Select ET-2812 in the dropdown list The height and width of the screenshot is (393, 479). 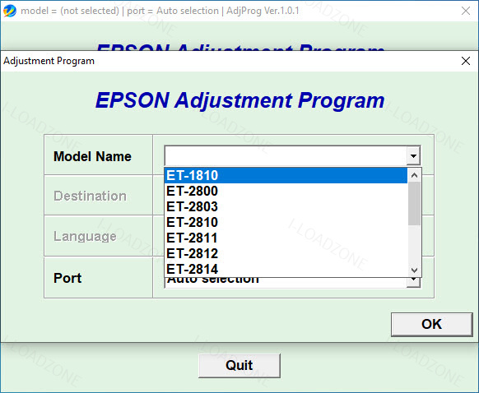pyautogui.click(x=286, y=253)
